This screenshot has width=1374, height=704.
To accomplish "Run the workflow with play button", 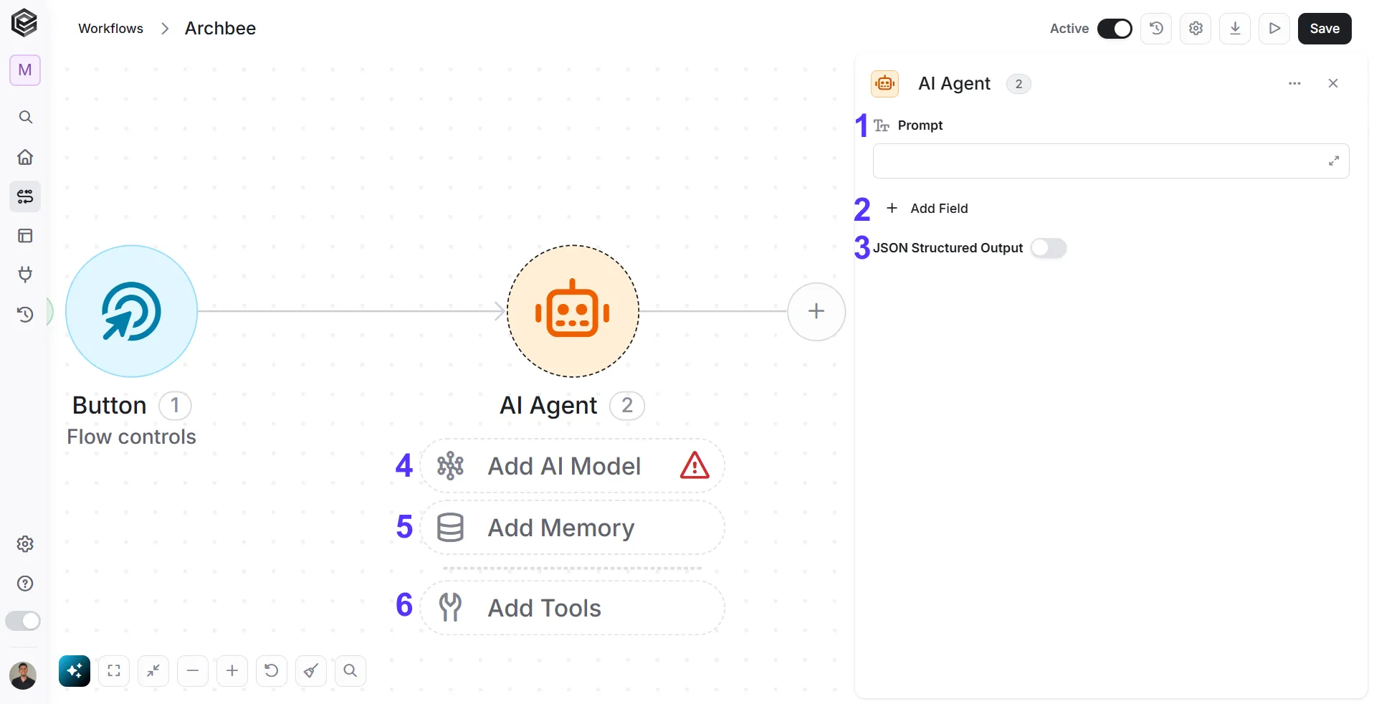I will [1274, 29].
